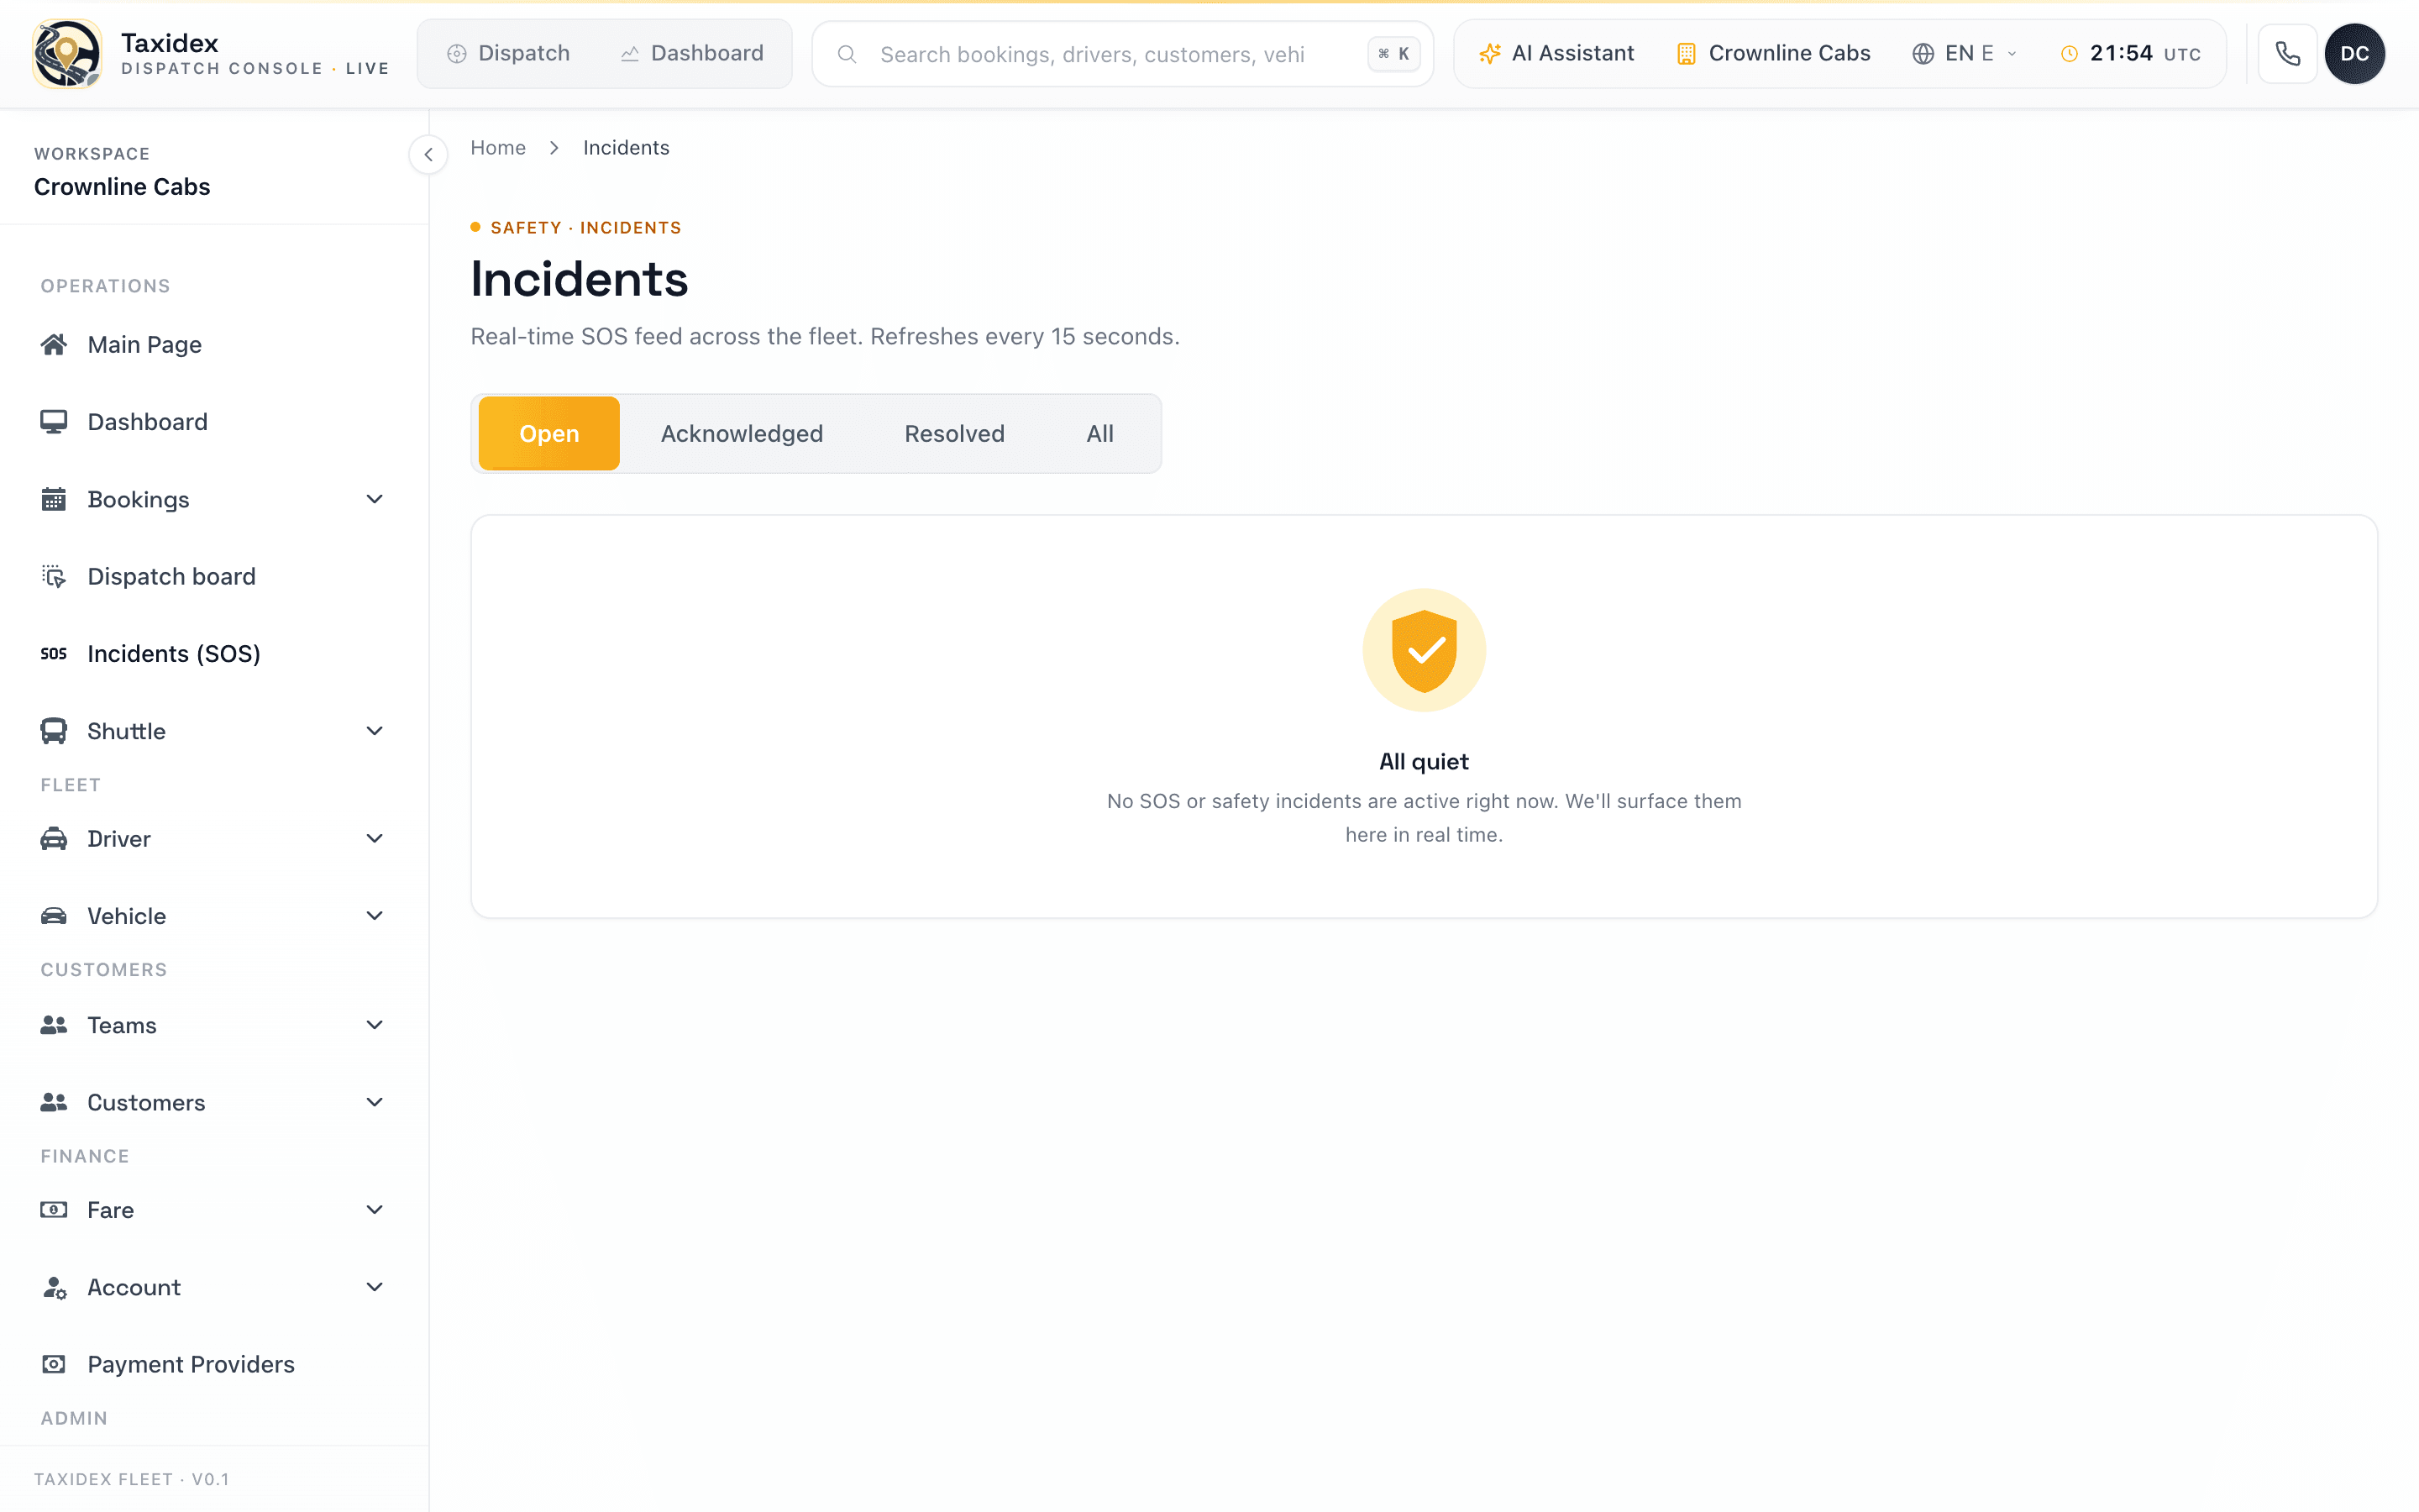This screenshot has width=2419, height=1512.
Task: Click the Account user-gear icon
Action: (54, 1288)
